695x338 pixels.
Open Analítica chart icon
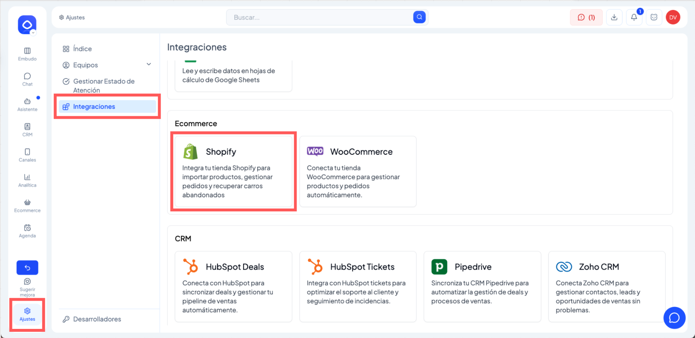click(27, 177)
